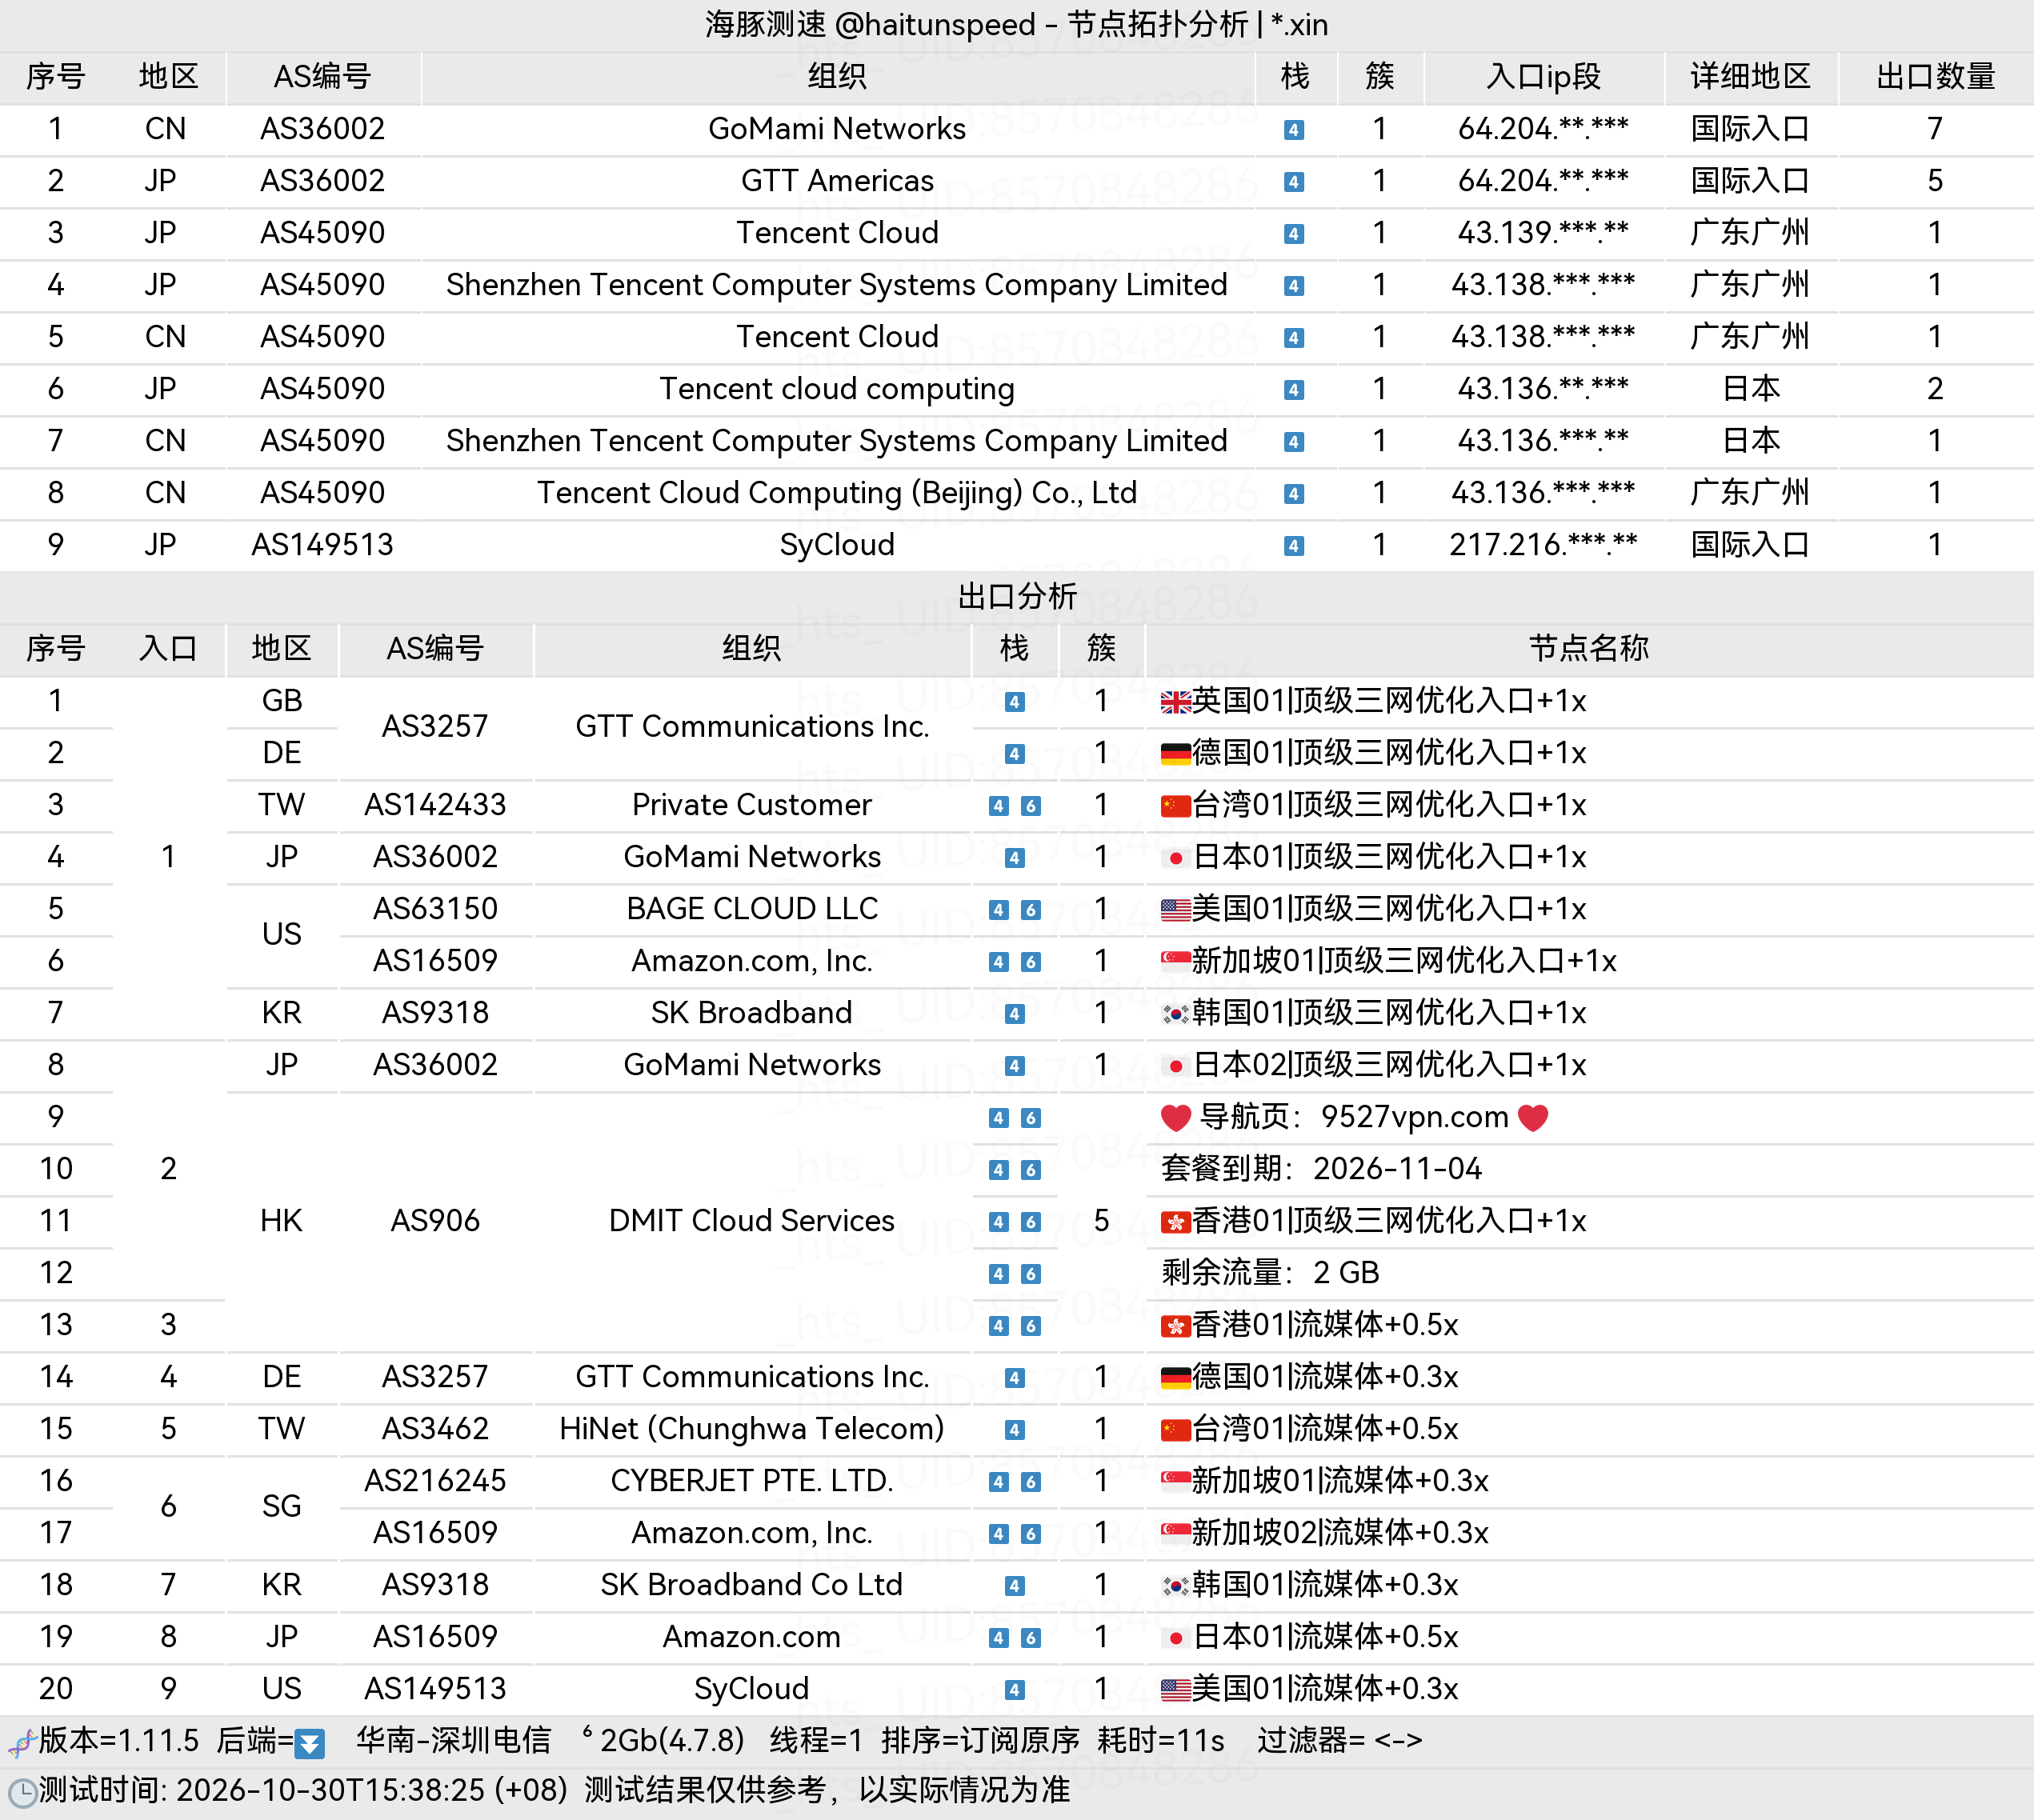Click the flag in 台湾01|顶级三网优化入口 row
Screen dimensions: 2034x1820
coord(1176,807)
